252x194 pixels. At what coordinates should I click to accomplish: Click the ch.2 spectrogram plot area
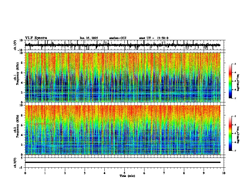tap(123, 130)
